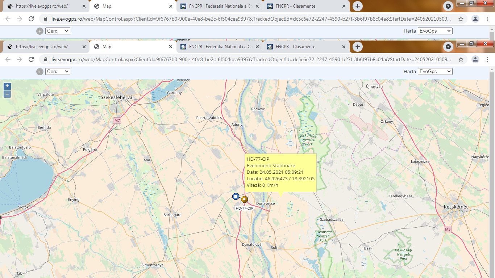Image resolution: width=495 pixels, height=278 pixels.
Task: Expand the gray plus circle beside Cerc
Action: pos(40,72)
